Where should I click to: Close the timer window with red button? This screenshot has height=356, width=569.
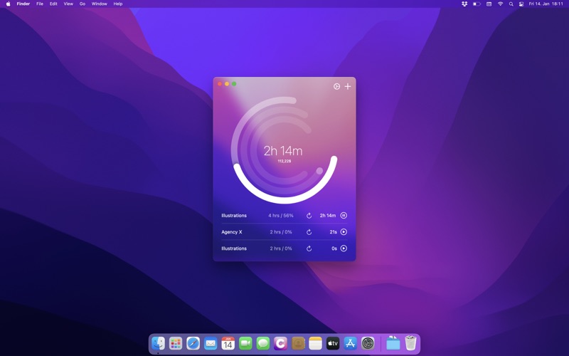(x=220, y=84)
